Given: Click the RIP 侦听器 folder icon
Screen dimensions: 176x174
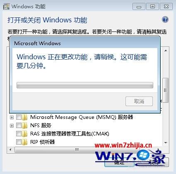Looking at the screenshot, I should (x=25, y=142).
